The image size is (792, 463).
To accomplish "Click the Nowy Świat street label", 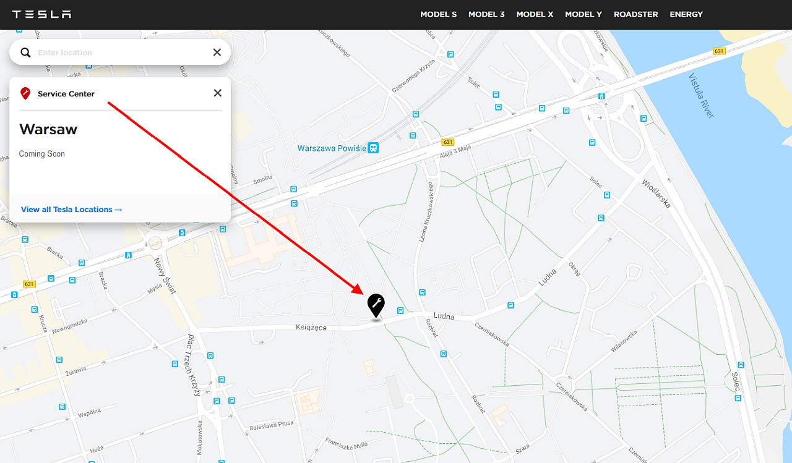I will 165,276.
